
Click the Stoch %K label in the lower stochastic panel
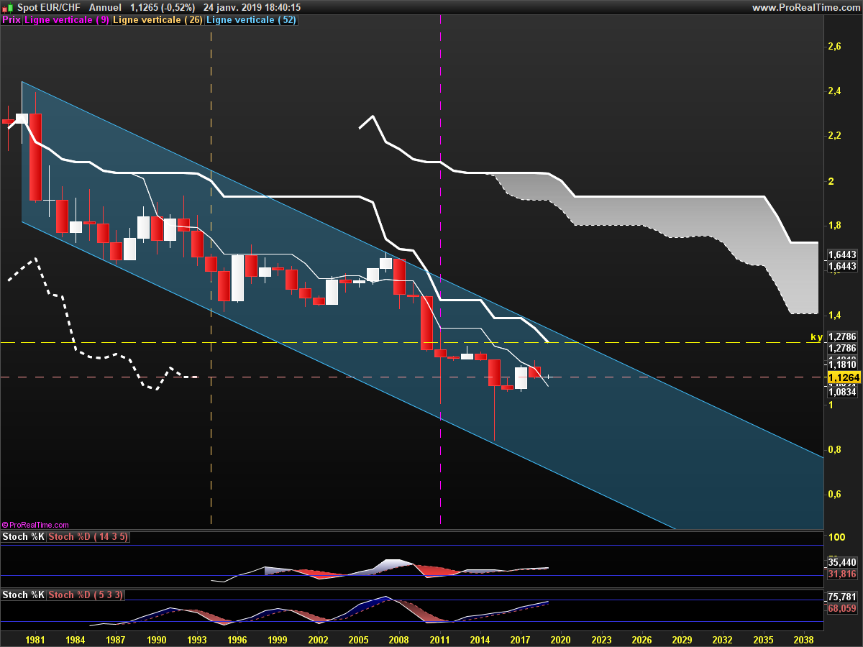pos(23,595)
